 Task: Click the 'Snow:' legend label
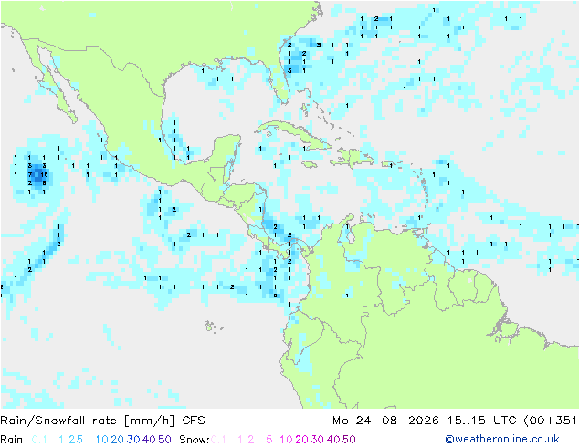point(195,440)
